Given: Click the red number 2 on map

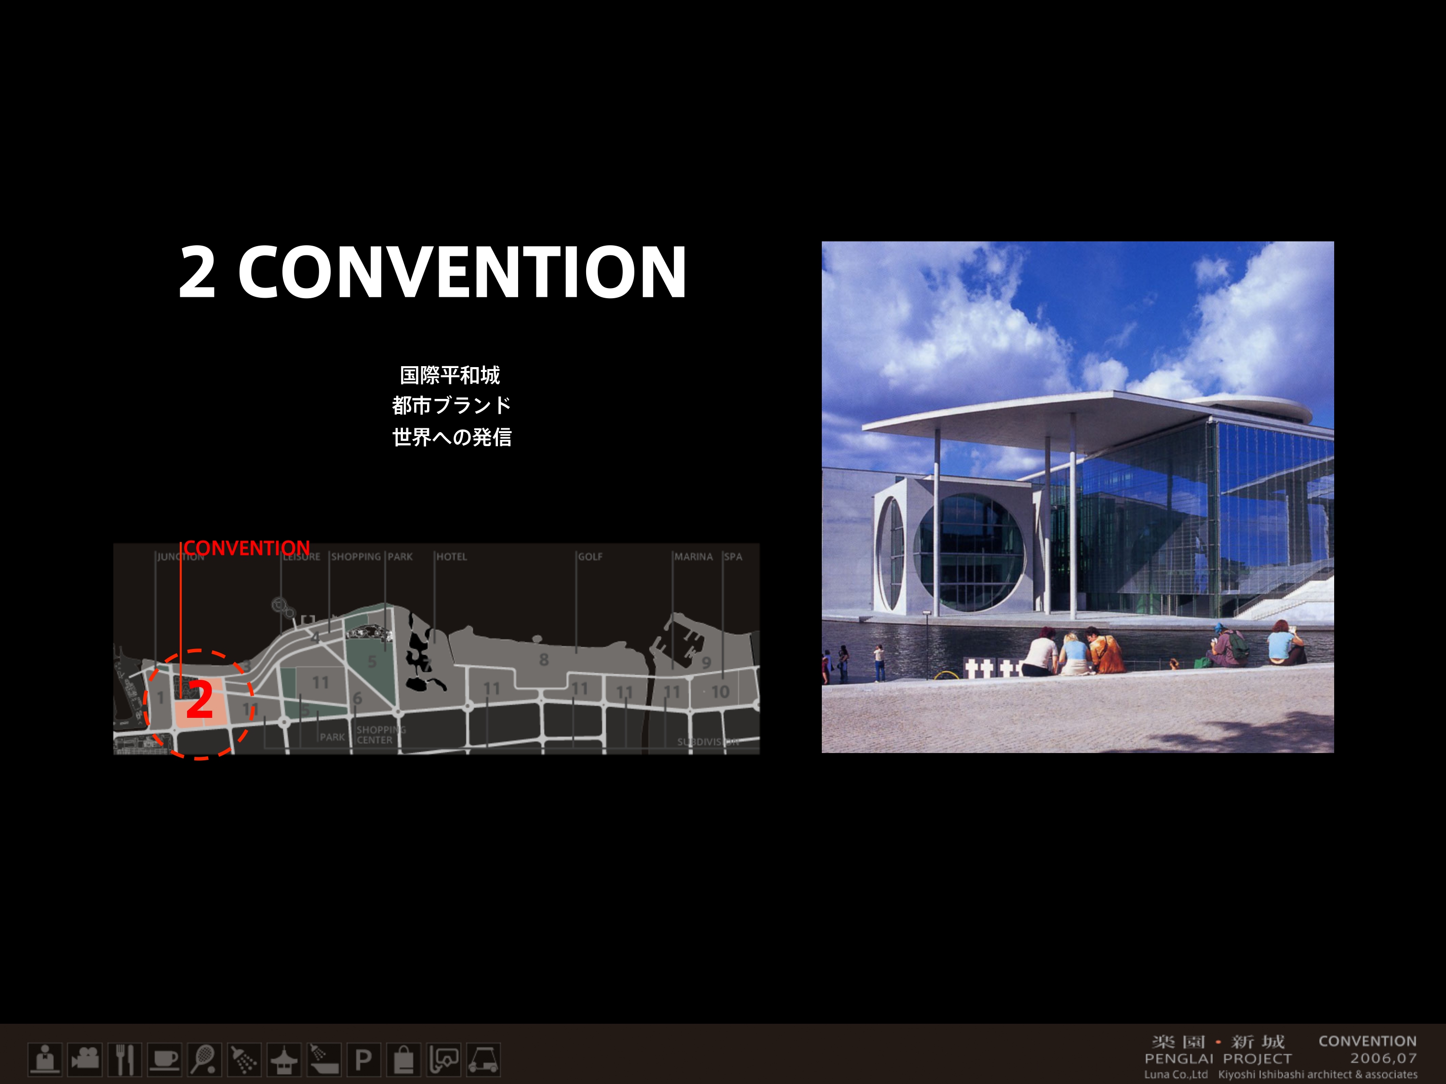Looking at the screenshot, I should (x=200, y=700).
